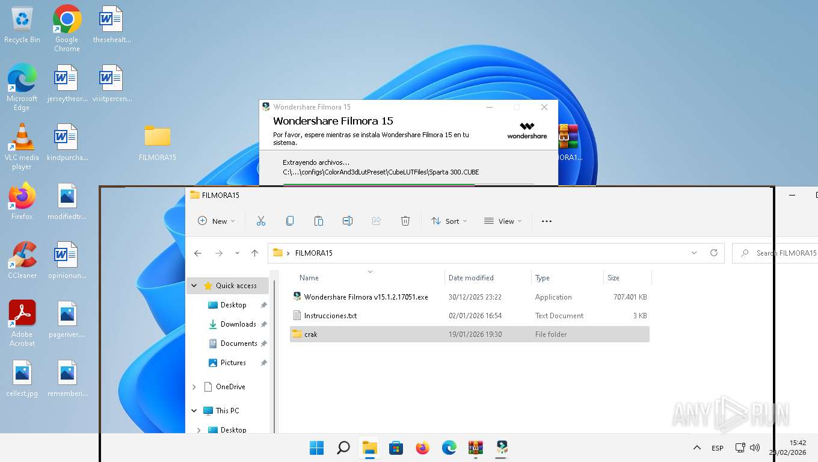This screenshot has width=818, height=462.
Task: Go forward using Explorer's forward arrow
Action: click(219, 253)
